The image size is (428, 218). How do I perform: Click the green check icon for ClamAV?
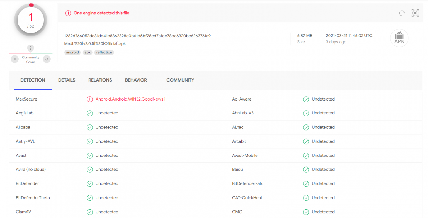(90, 212)
